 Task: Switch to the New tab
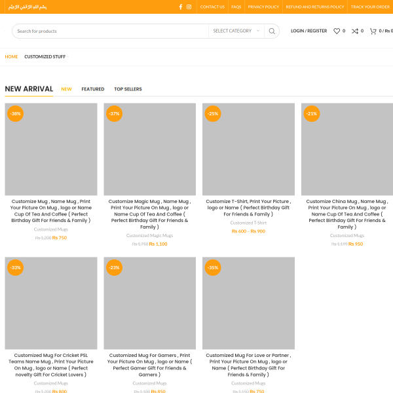(x=66, y=89)
